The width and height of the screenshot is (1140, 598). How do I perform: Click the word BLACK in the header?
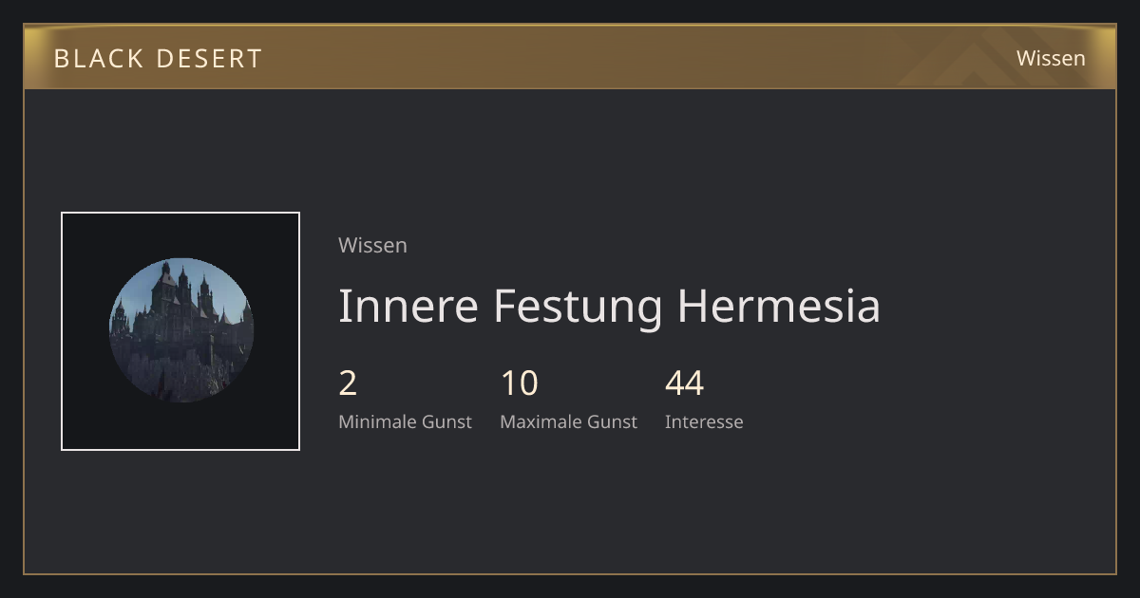tap(98, 59)
